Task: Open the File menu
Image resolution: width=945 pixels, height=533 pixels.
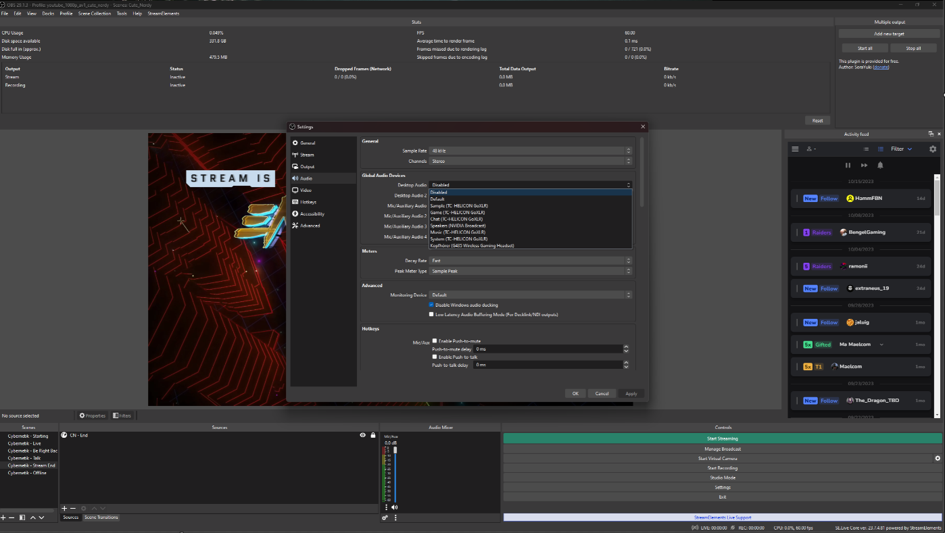Action: (x=5, y=14)
